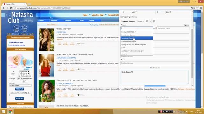Image resolution: width=204 pixels, height=114 pixels.
Task: Open the PRETTYKSU profile link
Action: click(61, 32)
